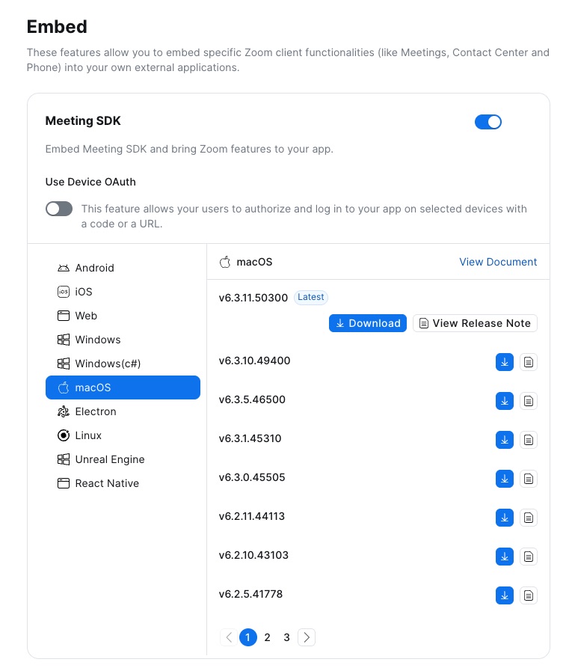This screenshot has height=671, width=572.
Task: Click the v6.2.5.41778 version text
Action: (250, 594)
